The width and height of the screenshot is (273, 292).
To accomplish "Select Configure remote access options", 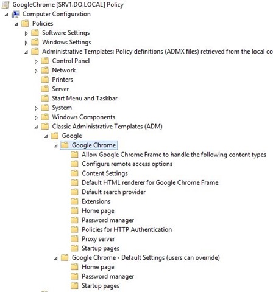I will coord(127,164).
